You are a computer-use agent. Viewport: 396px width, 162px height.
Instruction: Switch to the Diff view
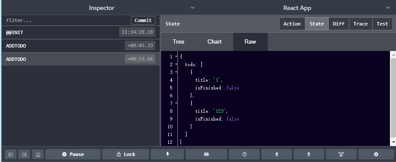(x=339, y=24)
